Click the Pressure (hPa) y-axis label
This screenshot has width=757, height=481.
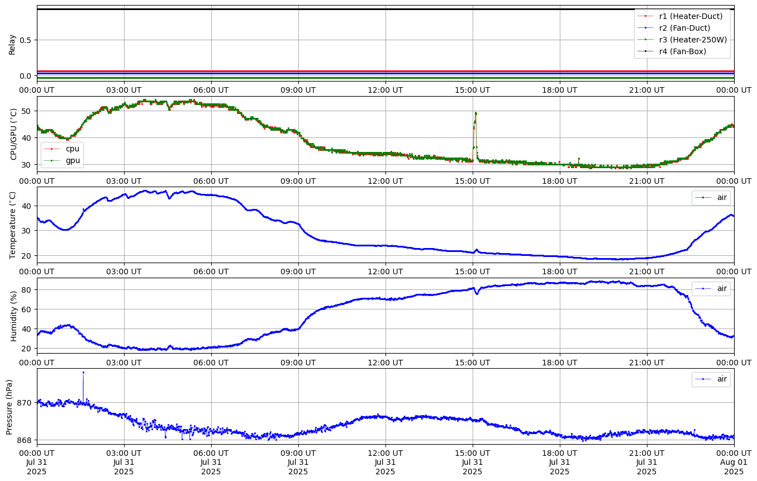click(x=9, y=406)
